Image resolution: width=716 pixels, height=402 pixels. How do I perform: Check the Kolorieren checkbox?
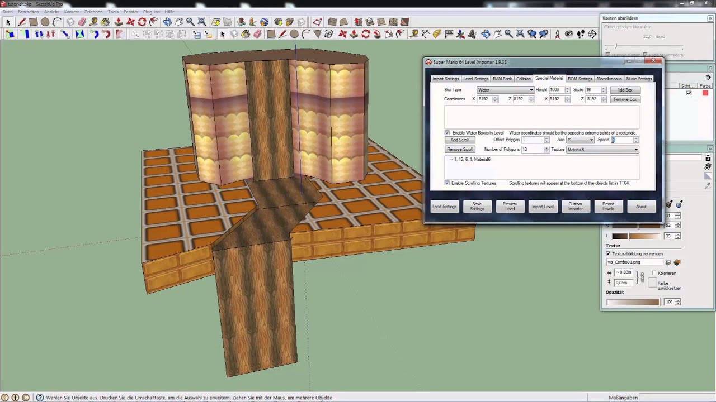pos(654,273)
